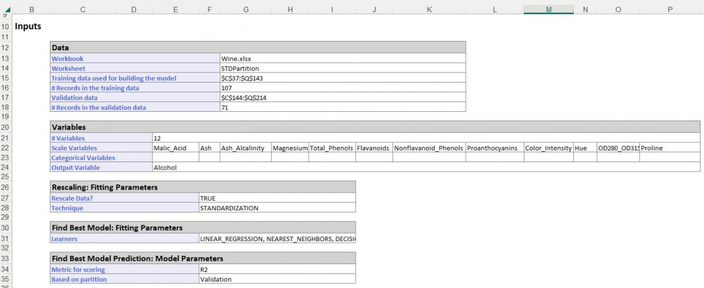Viewport: 704px width, 288px height.
Task: Select row 22 header
Action: point(5,148)
